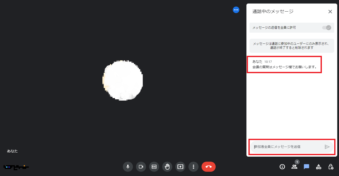The height and width of the screenshot is (176, 339).
Task: Open meeting details info icon
Action: (282, 167)
